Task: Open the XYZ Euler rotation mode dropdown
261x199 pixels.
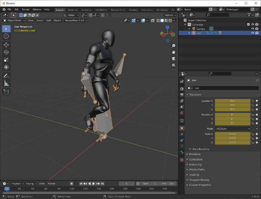Action: coord(233,129)
